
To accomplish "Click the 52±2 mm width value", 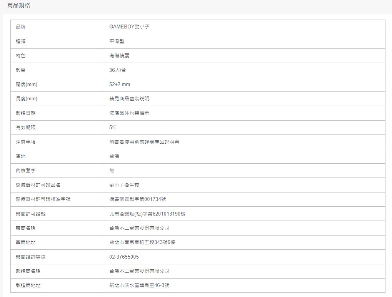I will point(120,84).
